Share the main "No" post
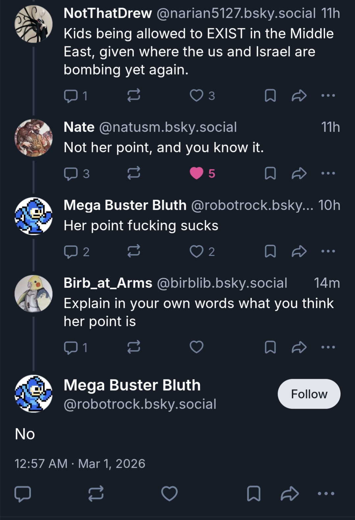The image size is (355, 520). pos(290,493)
